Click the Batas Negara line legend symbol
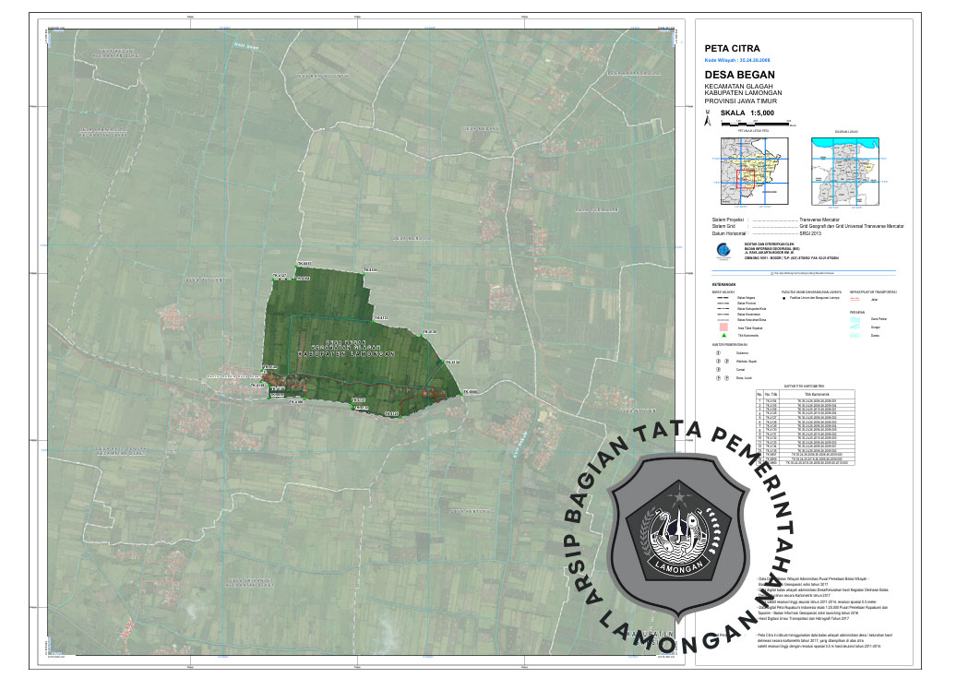The width and height of the screenshot is (956, 678). 724,298
